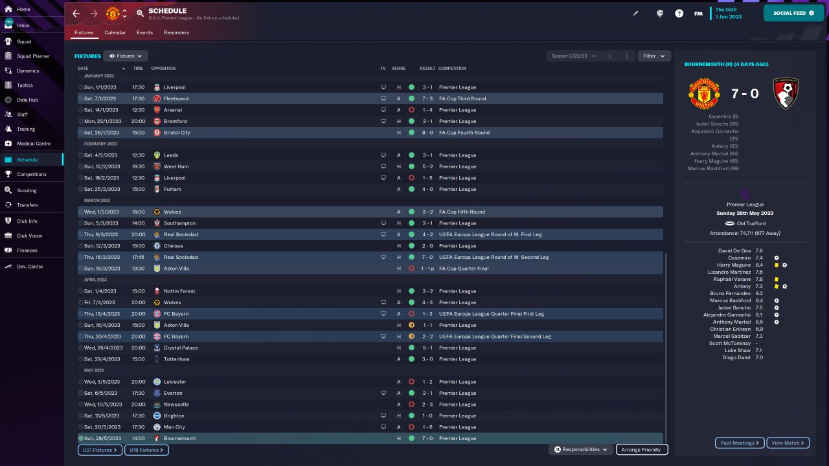Image resolution: width=829 pixels, height=466 pixels.
Task: Open U21 Fixtures
Action: click(x=100, y=450)
